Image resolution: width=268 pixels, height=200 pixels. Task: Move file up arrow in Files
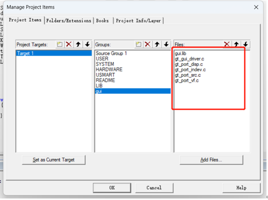(236, 45)
